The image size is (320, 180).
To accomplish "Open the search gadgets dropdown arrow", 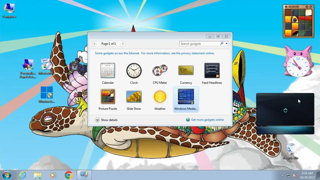I will point(226,43).
